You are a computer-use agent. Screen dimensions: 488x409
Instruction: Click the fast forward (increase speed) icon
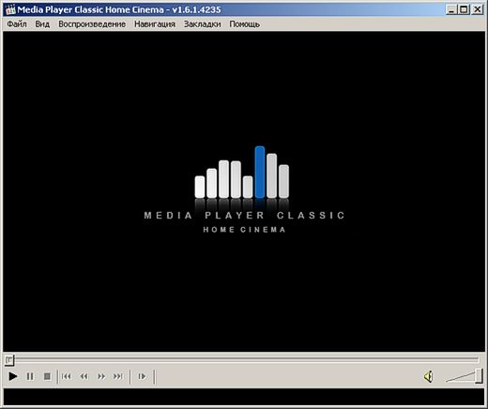click(101, 376)
